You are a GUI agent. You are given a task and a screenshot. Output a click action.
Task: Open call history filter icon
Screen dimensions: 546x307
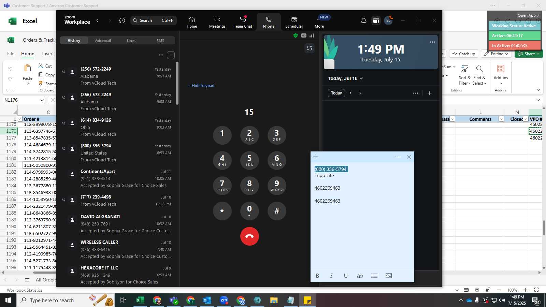pyautogui.click(x=171, y=55)
